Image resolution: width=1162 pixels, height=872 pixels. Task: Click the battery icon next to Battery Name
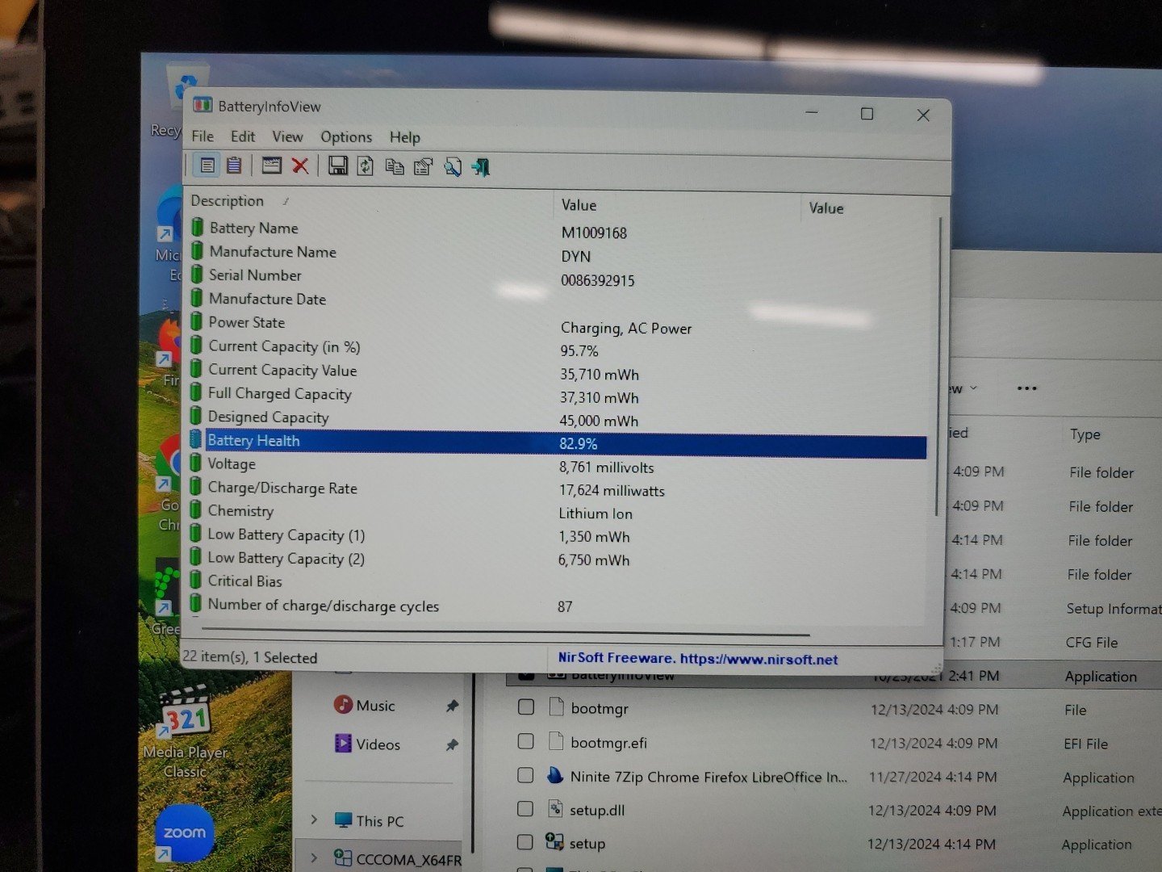pyautogui.click(x=197, y=227)
